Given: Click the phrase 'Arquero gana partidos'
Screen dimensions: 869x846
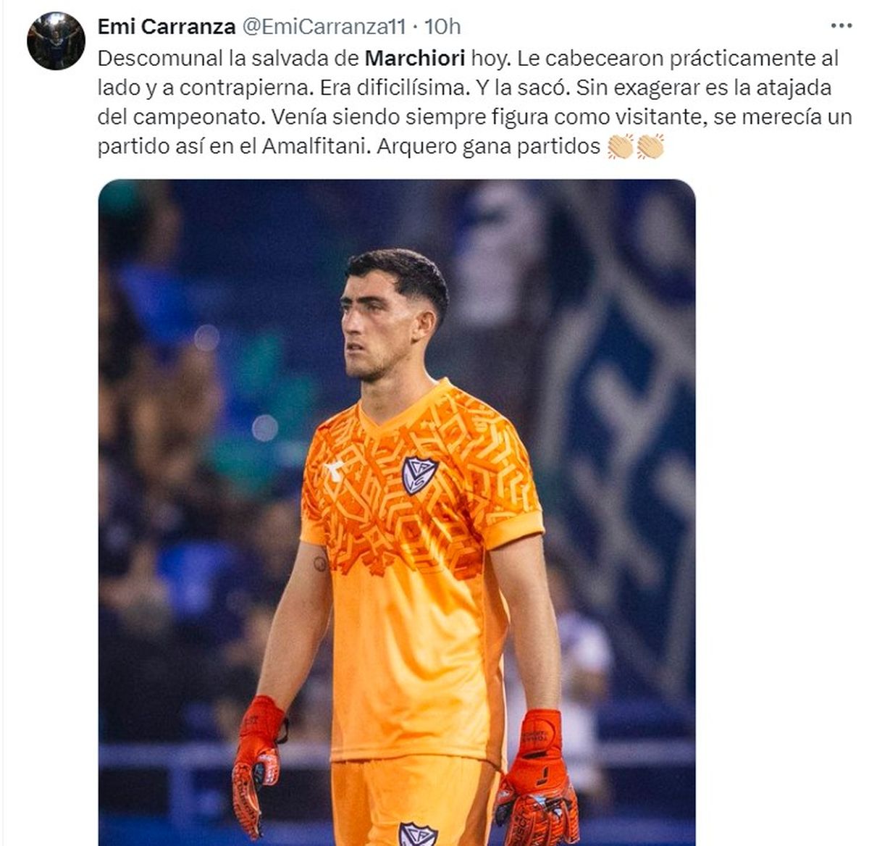Looking at the screenshot, I should coord(489,146).
